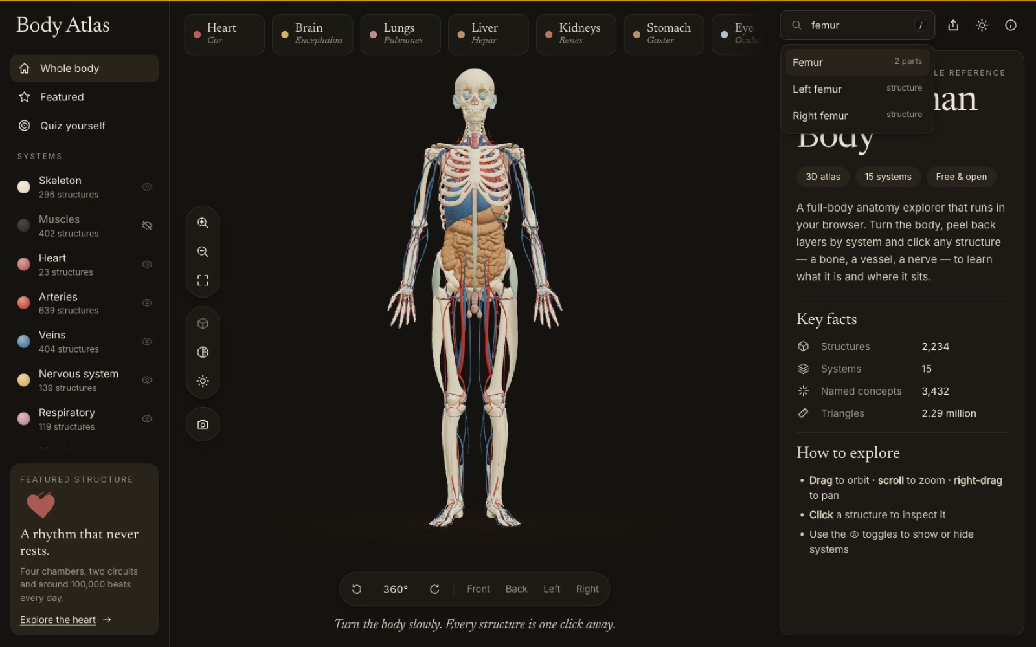Viewport: 1036px width, 647px height.
Task: Open the Featured section
Action: point(84,97)
